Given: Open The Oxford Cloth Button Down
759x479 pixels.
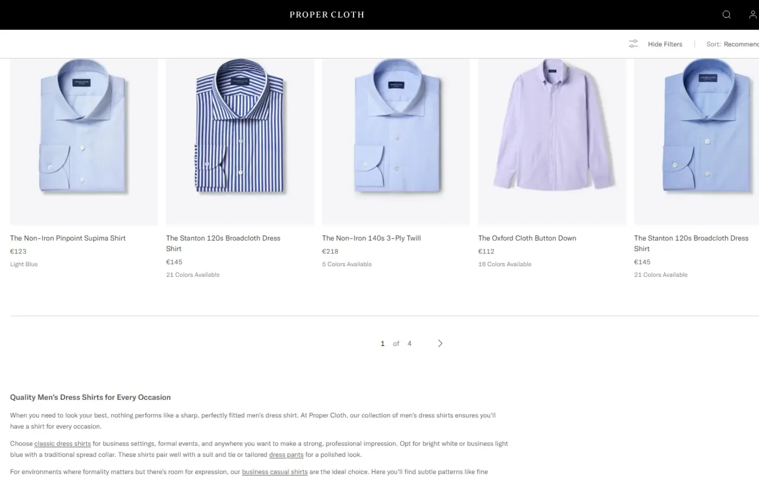Looking at the screenshot, I should tap(526, 238).
